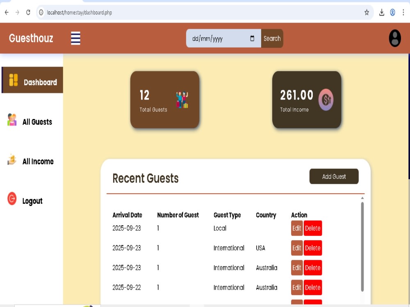This screenshot has width=410, height=307.
Task: Delete the Local guest row
Action: (x=313, y=228)
